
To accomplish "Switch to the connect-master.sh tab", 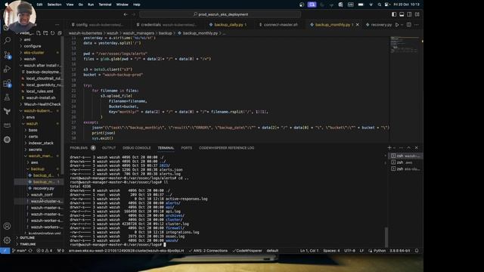I will (279, 25).
